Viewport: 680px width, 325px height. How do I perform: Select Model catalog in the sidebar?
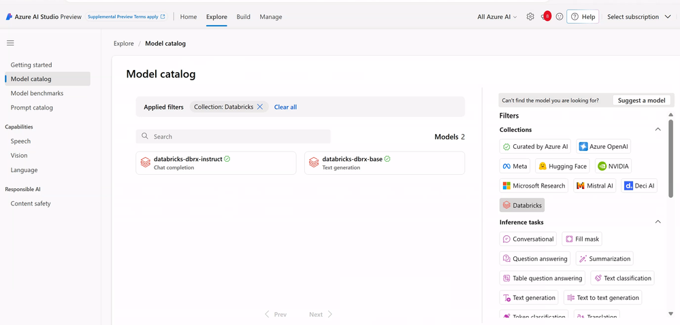click(x=48, y=79)
